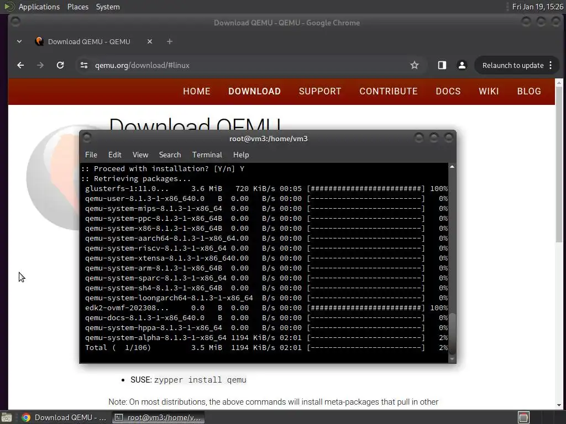The height and width of the screenshot is (424, 566).
Task: Click the qemu-system-aarch64 package line
Action: pos(266,239)
